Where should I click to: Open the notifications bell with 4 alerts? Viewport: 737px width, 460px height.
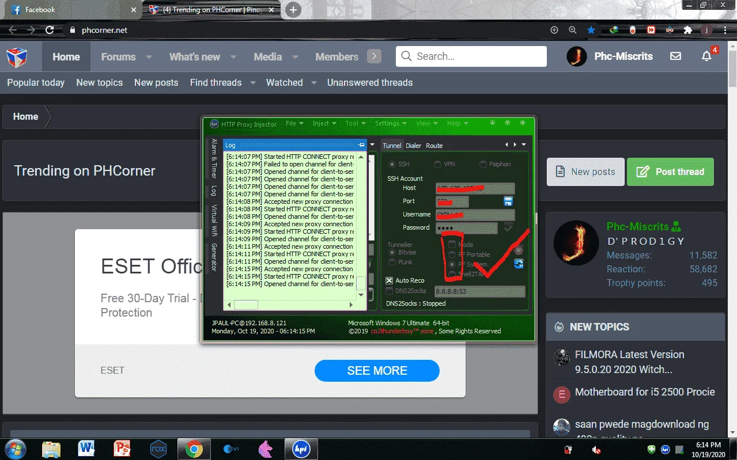coord(706,56)
